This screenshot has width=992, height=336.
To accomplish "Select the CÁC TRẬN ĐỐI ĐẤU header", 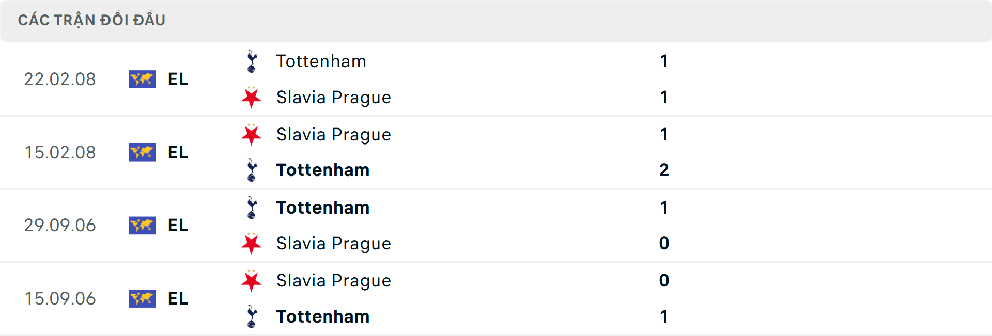I will (92, 20).
